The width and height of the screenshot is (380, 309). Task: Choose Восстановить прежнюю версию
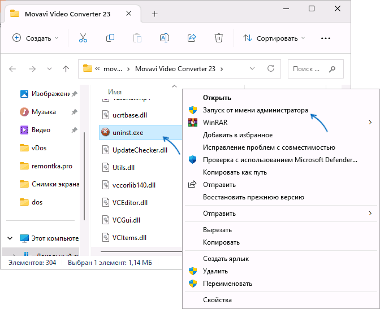click(x=281, y=197)
